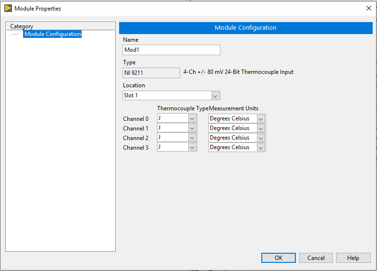Click the Type label above NI 9211
This screenshot has height=271, width=377.
tap(129, 62)
